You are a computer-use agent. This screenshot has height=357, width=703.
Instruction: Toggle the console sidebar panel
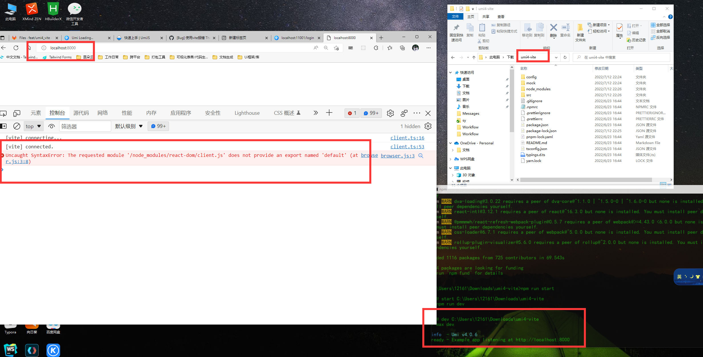[4, 126]
